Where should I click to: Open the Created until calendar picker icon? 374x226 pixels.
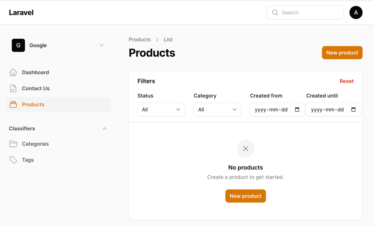pyautogui.click(x=354, y=109)
